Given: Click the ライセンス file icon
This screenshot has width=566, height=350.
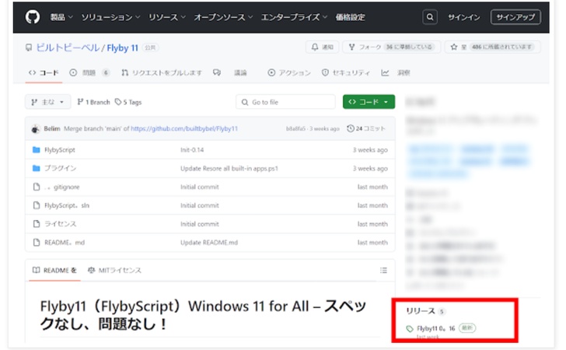Looking at the screenshot, I should click(x=37, y=223).
